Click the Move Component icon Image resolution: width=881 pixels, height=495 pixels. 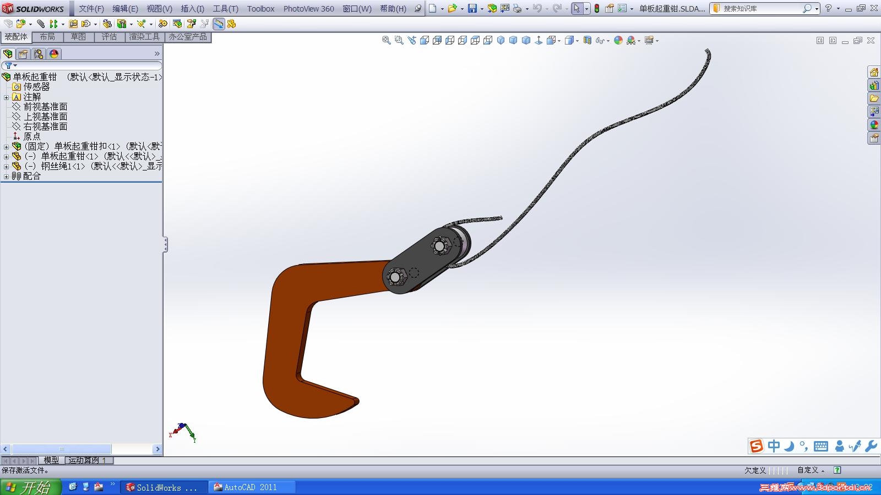click(x=86, y=24)
